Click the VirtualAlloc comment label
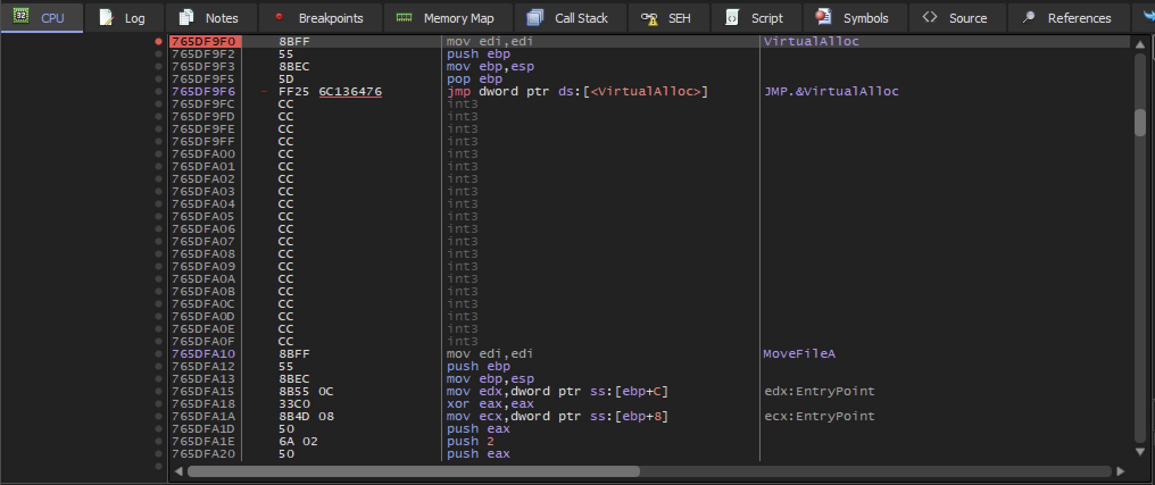1155x485 pixels. pyautogui.click(x=811, y=41)
